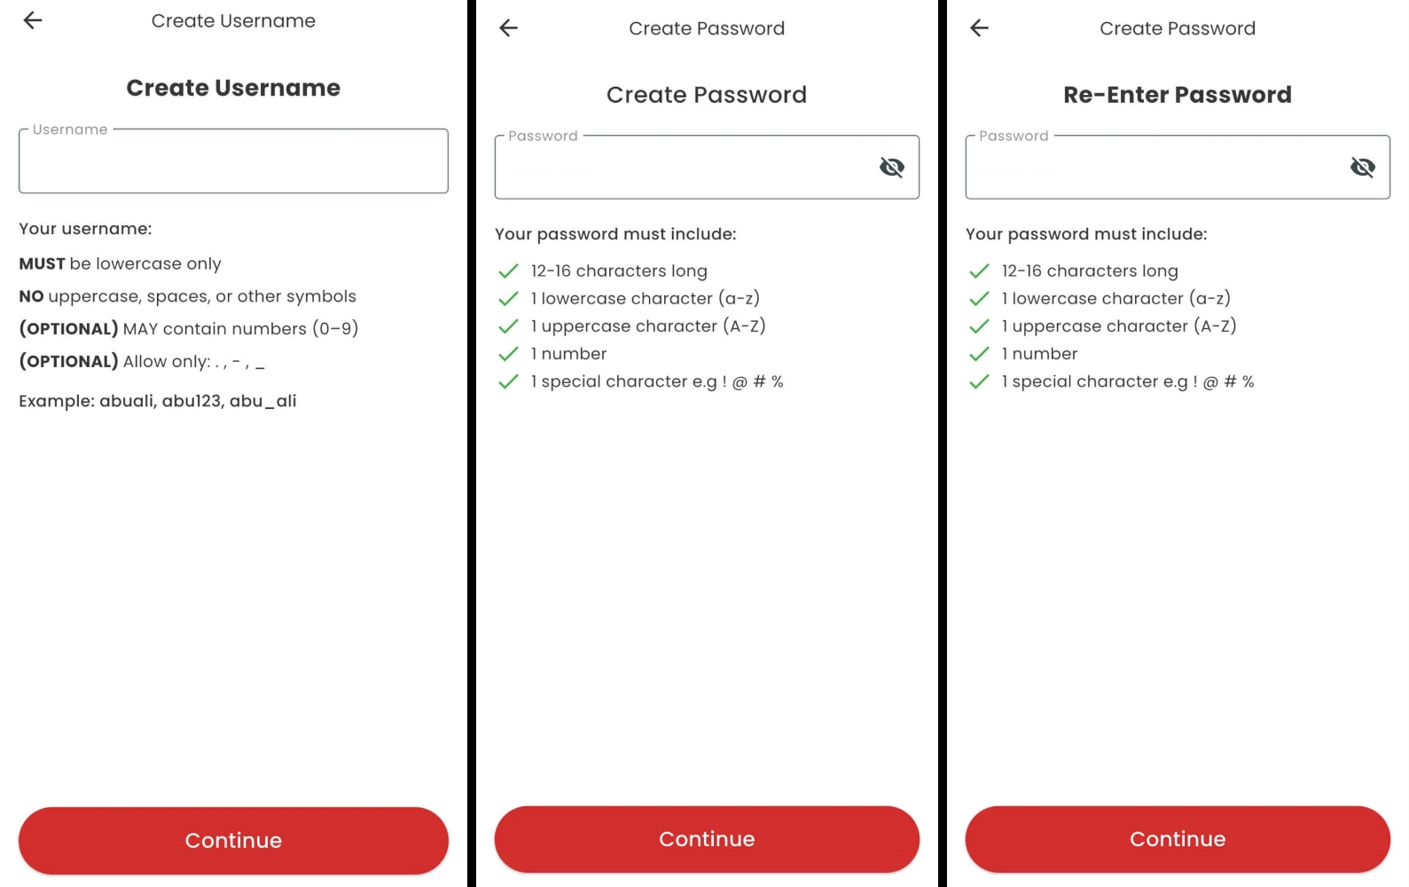This screenshot has height=887, width=1409.
Task: Go back from the Create Username screen
Action: click(x=33, y=20)
